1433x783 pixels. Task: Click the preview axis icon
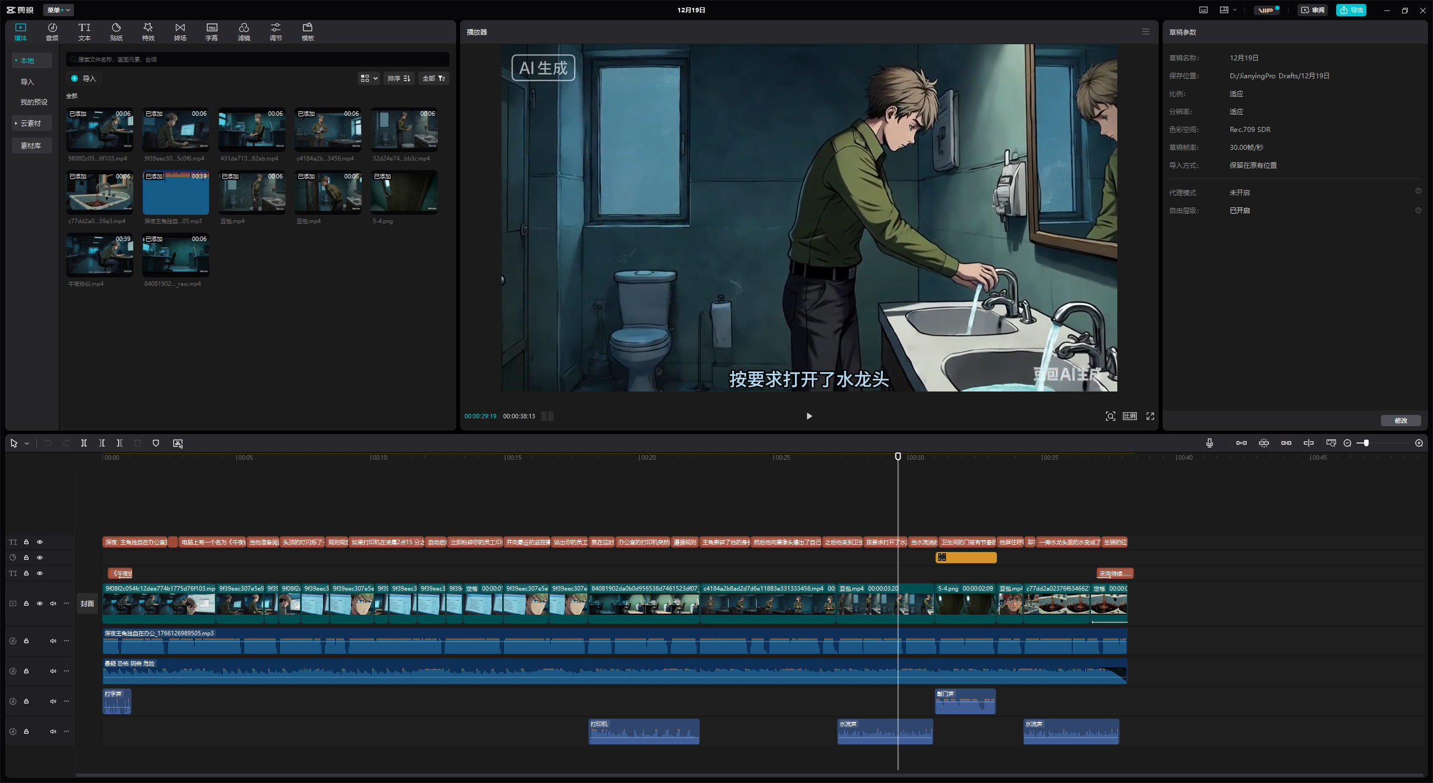click(1308, 443)
